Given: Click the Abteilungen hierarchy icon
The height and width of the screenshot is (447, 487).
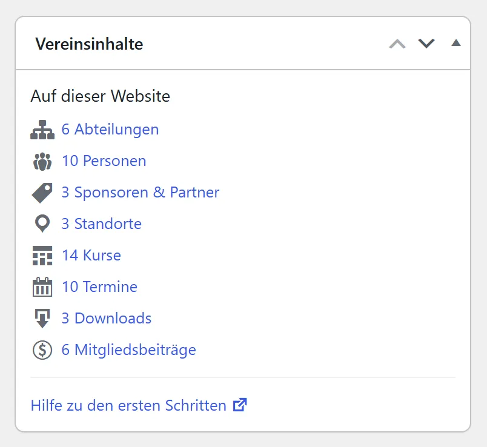Looking at the screenshot, I should click(x=42, y=130).
